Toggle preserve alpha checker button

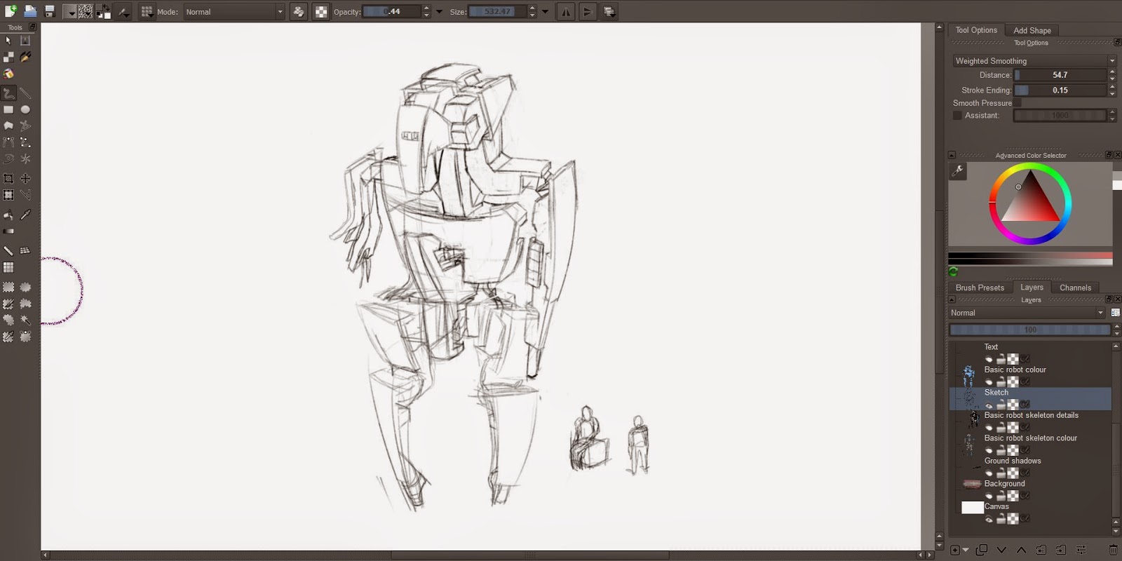coord(320,11)
